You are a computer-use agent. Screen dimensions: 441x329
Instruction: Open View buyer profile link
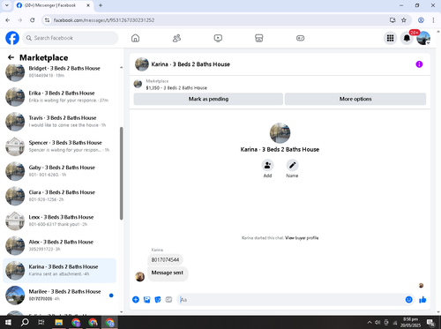click(302, 238)
